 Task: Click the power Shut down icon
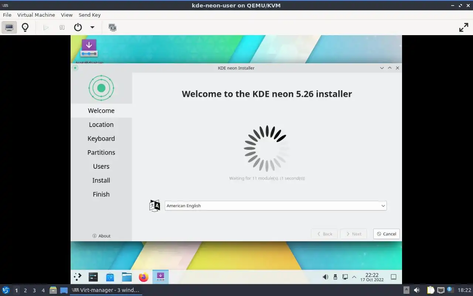pyautogui.click(x=78, y=27)
